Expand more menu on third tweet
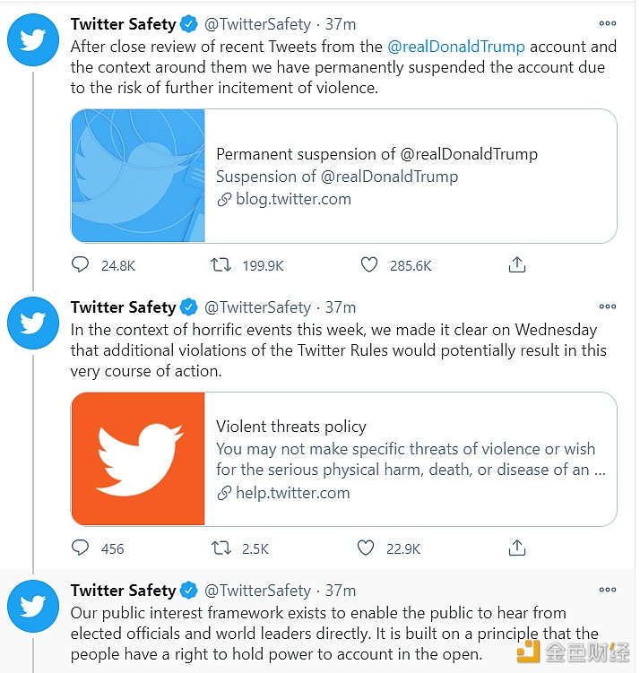 point(607,591)
